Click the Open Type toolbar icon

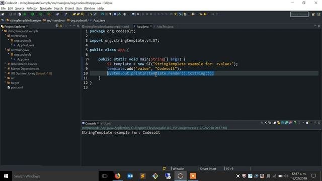[x=74, y=14]
